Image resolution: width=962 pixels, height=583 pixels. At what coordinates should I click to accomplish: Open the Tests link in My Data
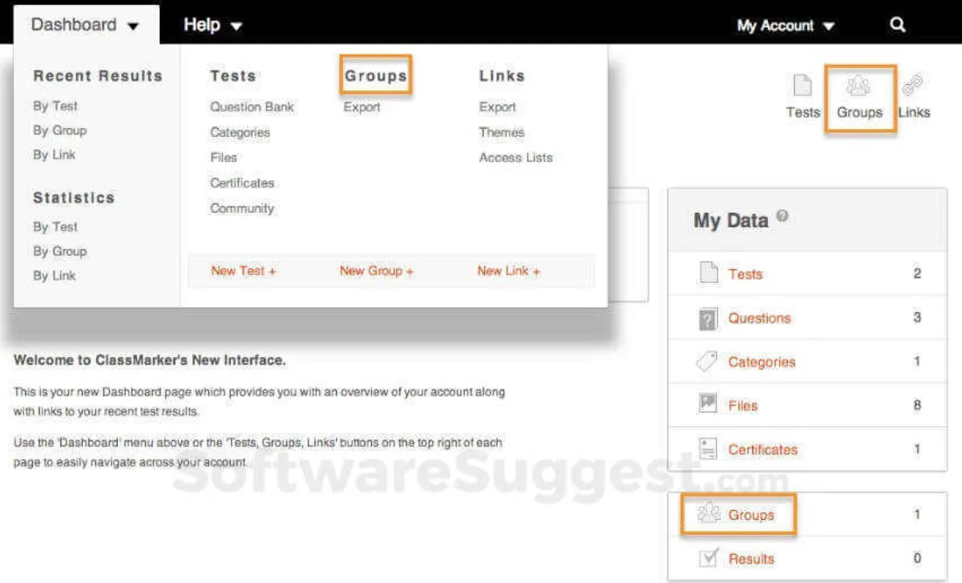tap(745, 274)
